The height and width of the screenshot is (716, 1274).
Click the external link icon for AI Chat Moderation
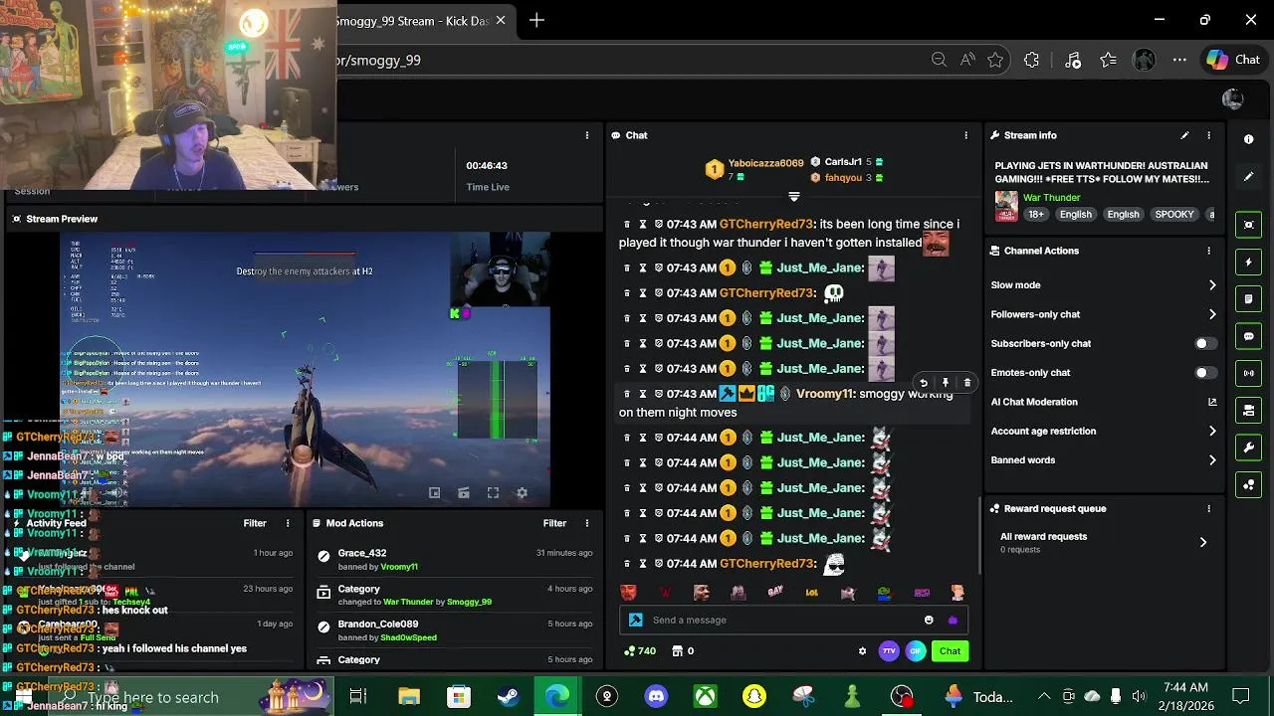pyautogui.click(x=1211, y=402)
